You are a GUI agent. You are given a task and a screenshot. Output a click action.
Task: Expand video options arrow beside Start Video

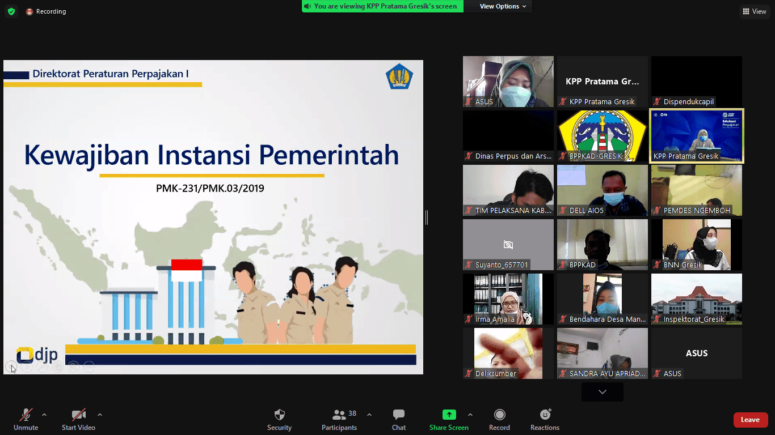pos(100,415)
